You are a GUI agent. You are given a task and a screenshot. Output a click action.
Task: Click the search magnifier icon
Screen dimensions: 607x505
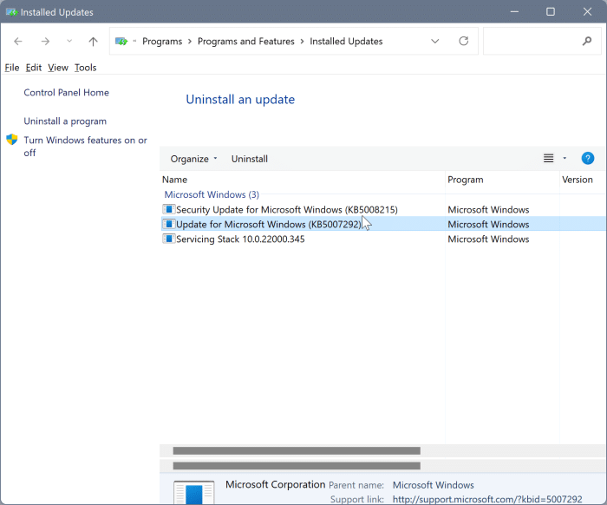coord(587,41)
